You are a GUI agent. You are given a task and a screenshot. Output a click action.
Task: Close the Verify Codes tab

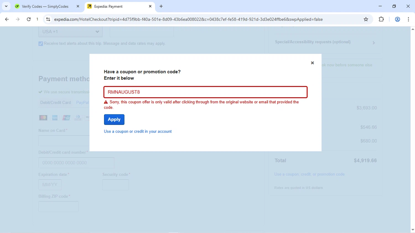(x=78, y=6)
